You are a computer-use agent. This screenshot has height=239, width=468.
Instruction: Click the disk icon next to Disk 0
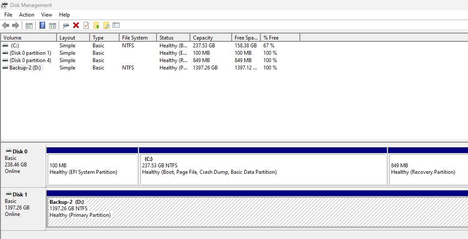tap(8, 151)
